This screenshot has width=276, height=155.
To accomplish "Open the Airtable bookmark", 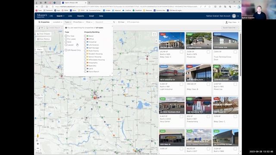I will 107,10.
